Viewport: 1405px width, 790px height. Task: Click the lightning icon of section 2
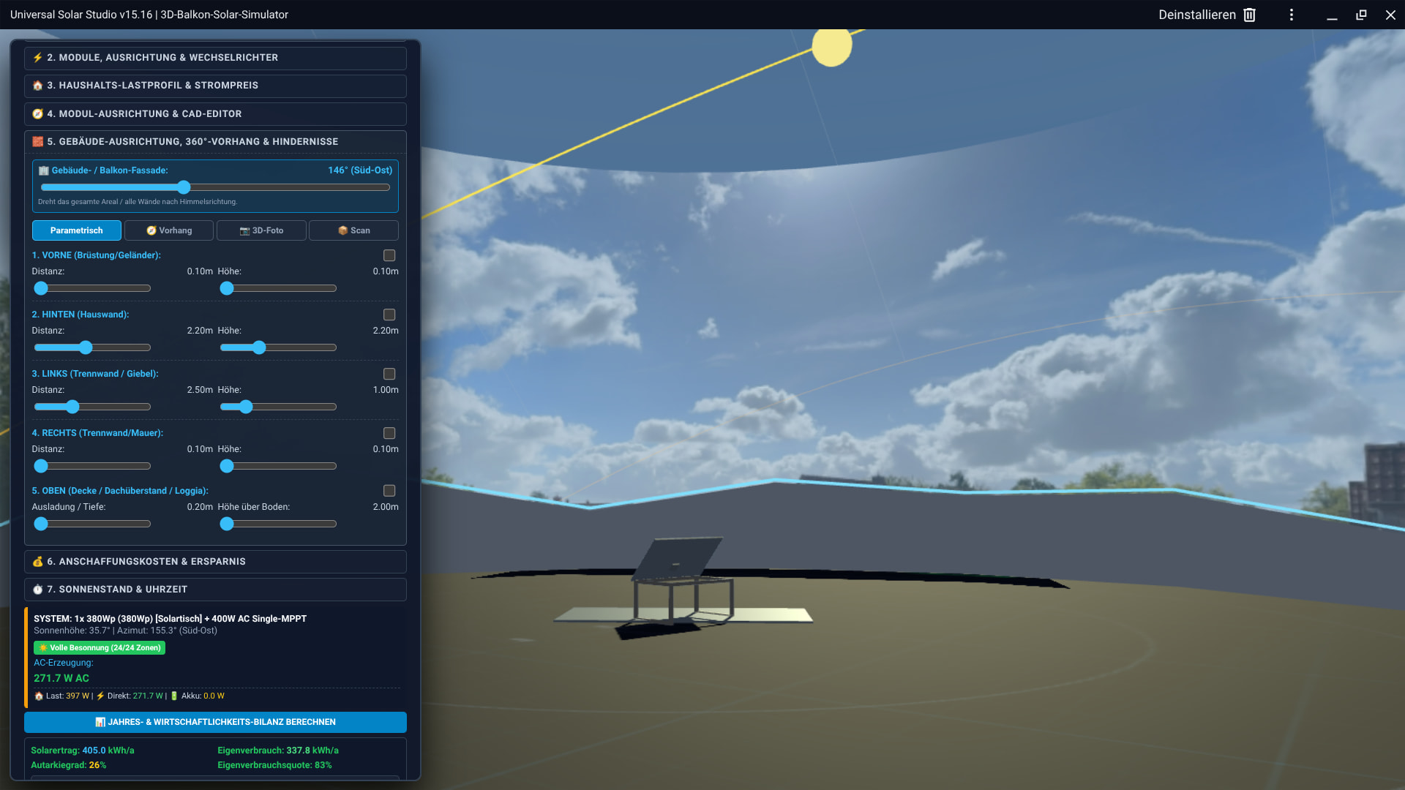pos(38,58)
